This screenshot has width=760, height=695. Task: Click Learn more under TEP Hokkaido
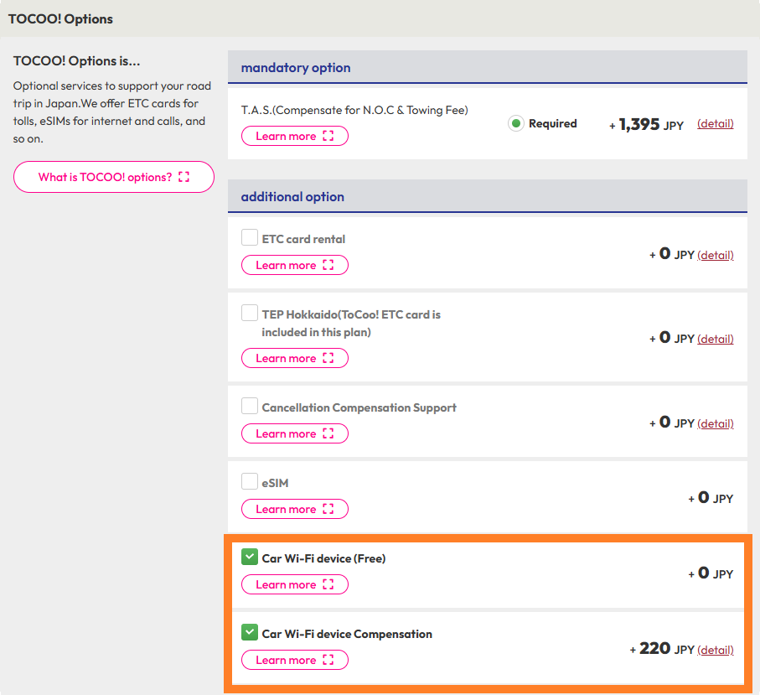tap(295, 358)
